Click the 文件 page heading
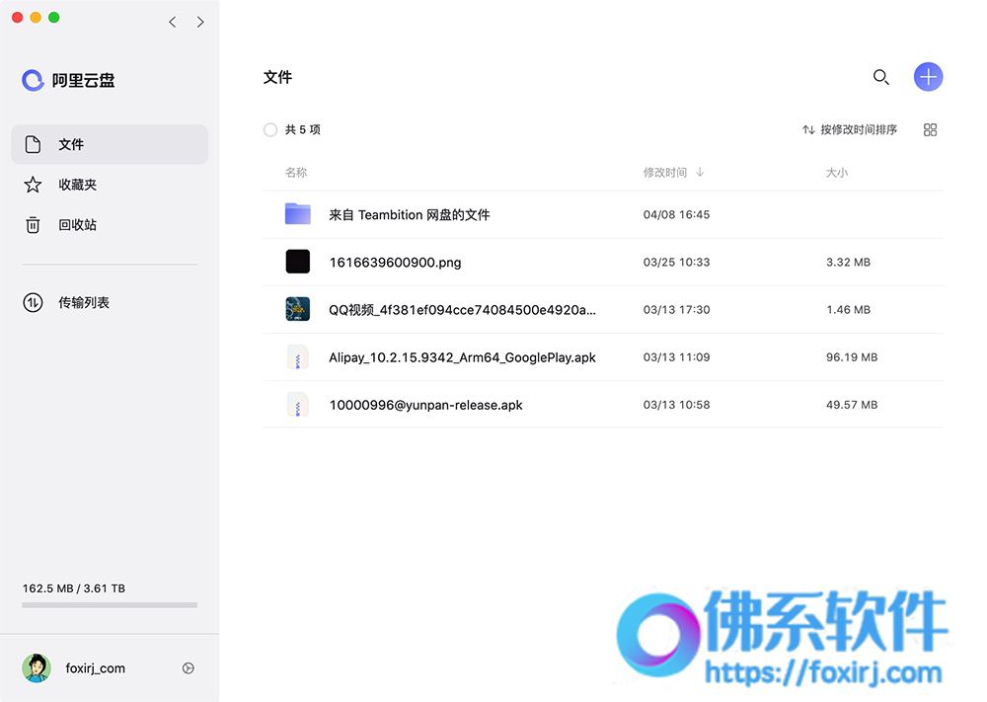 click(277, 77)
